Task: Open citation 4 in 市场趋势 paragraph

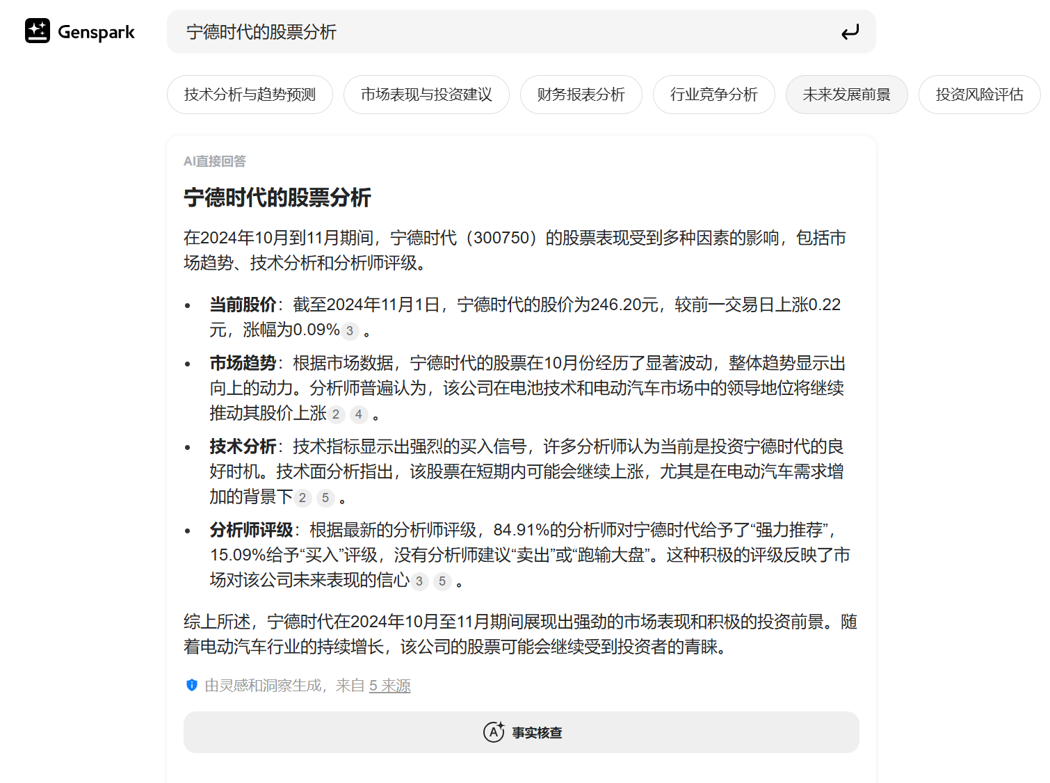Action: coord(359,414)
